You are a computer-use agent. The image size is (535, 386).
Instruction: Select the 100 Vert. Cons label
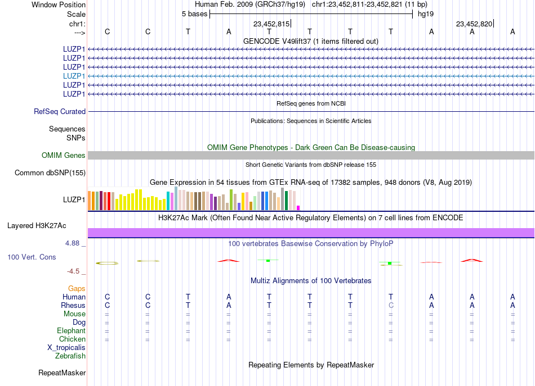click(32, 257)
